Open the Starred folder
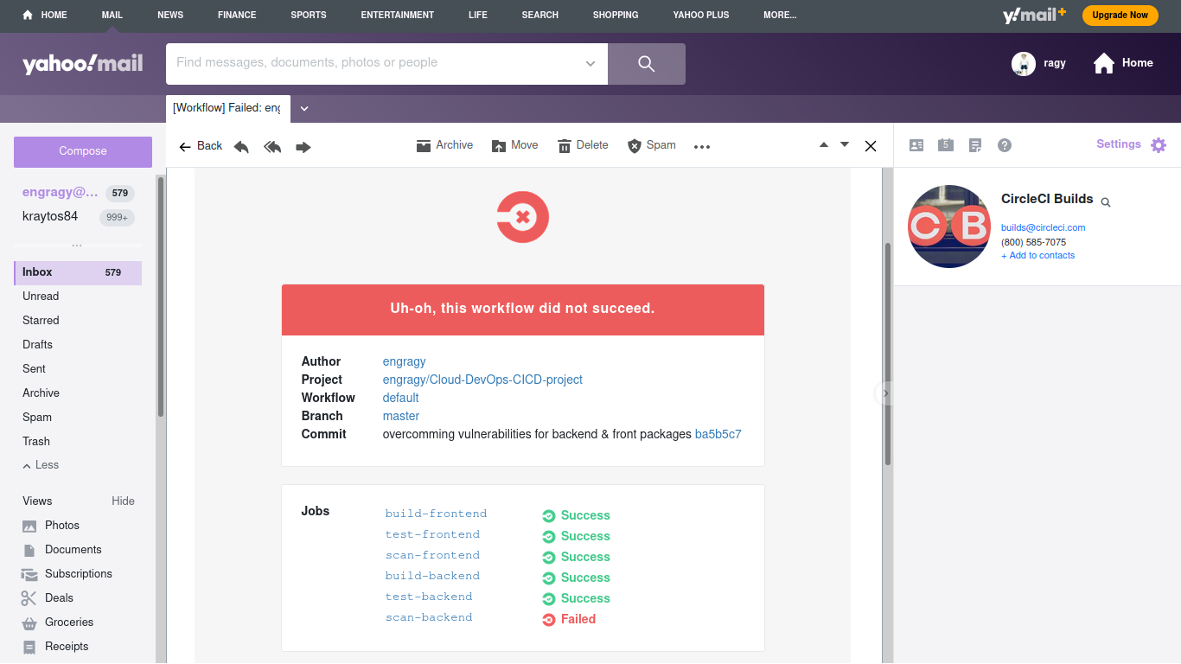Screen dimensions: 1181x664 click(x=41, y=321)
